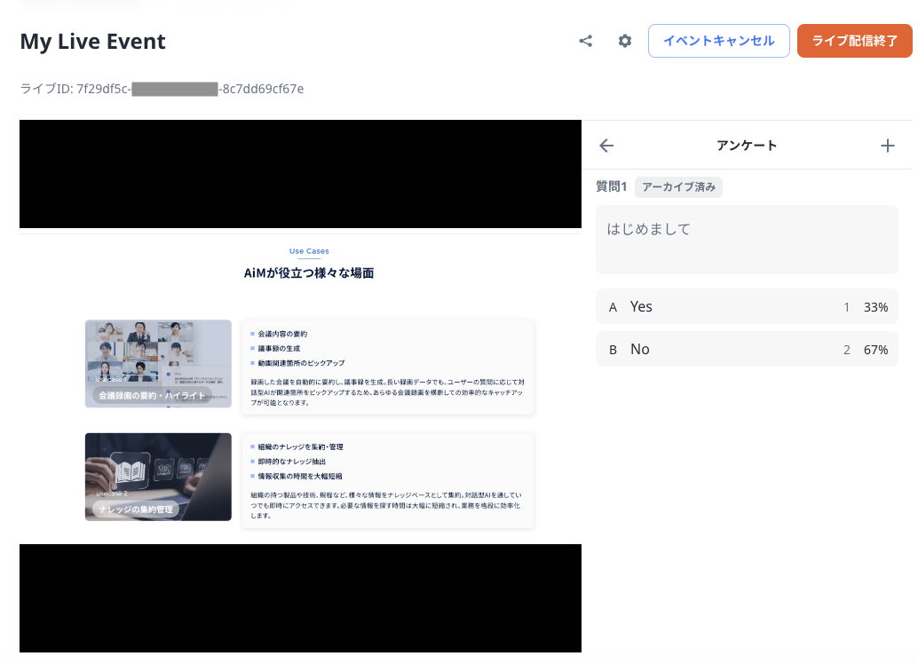Click the vote count next to Yes
This screenshot has height=664, width=918.
(846, 306)
